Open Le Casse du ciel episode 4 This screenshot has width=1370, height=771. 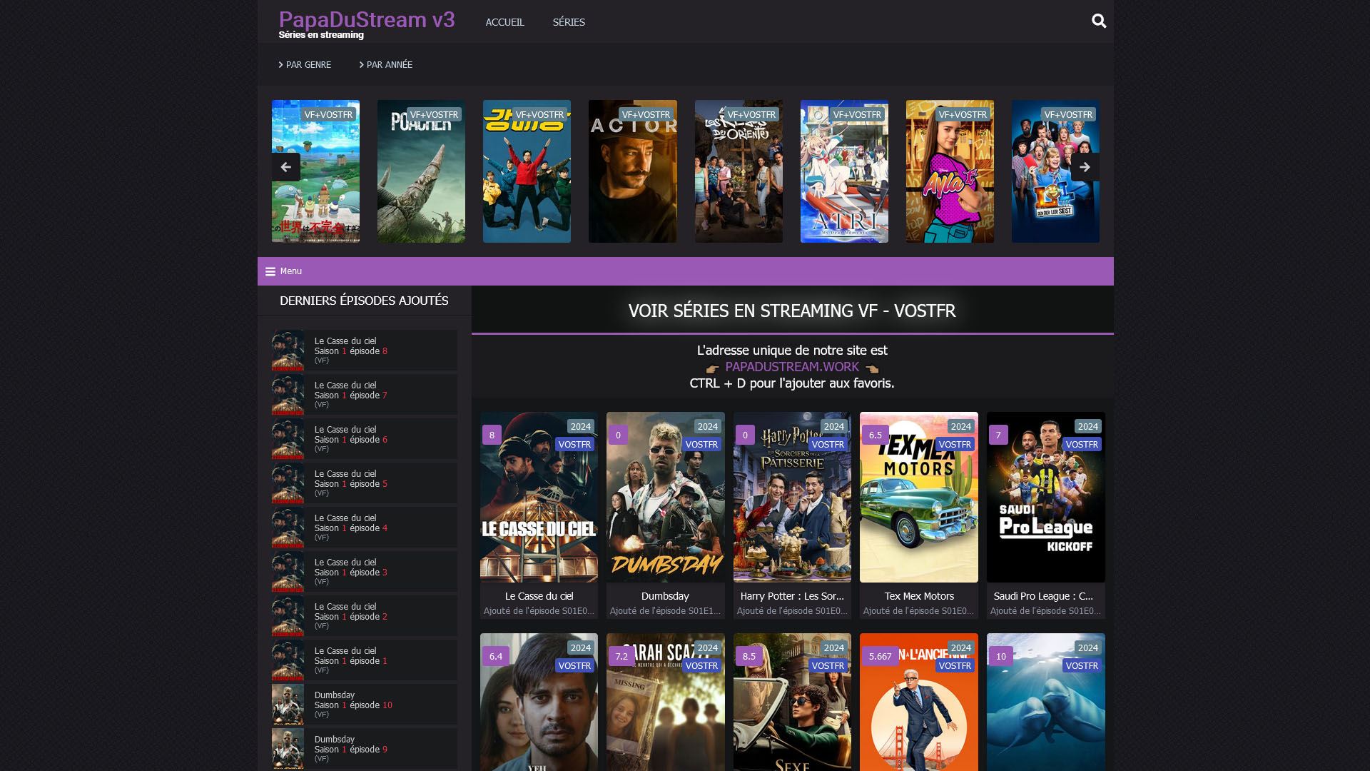coord(365,527)
